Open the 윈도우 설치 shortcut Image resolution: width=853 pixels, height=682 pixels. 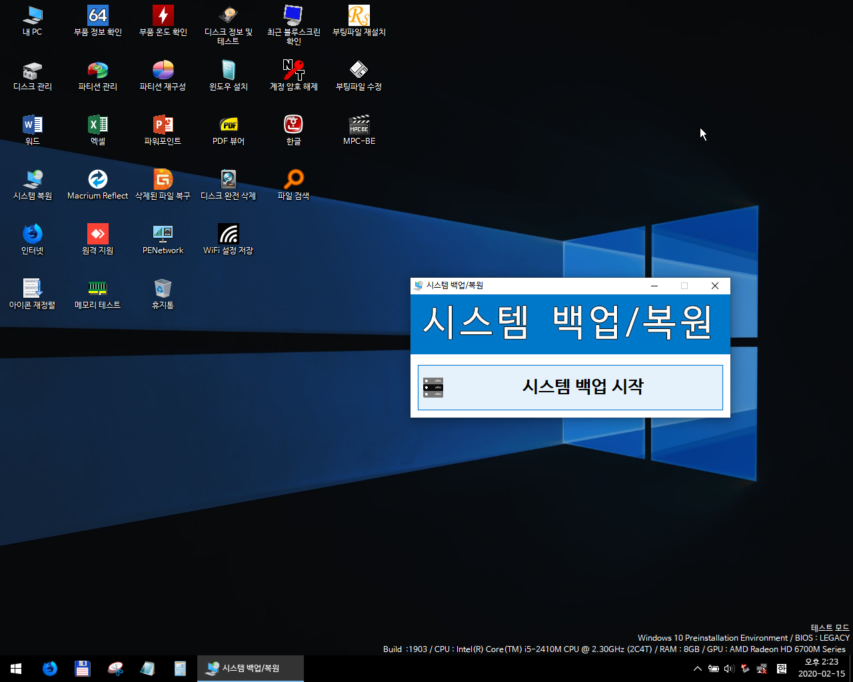tap(229, 75)
